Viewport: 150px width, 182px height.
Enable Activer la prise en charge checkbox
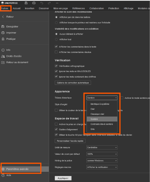pyautogui.click(x=56, y=124)
